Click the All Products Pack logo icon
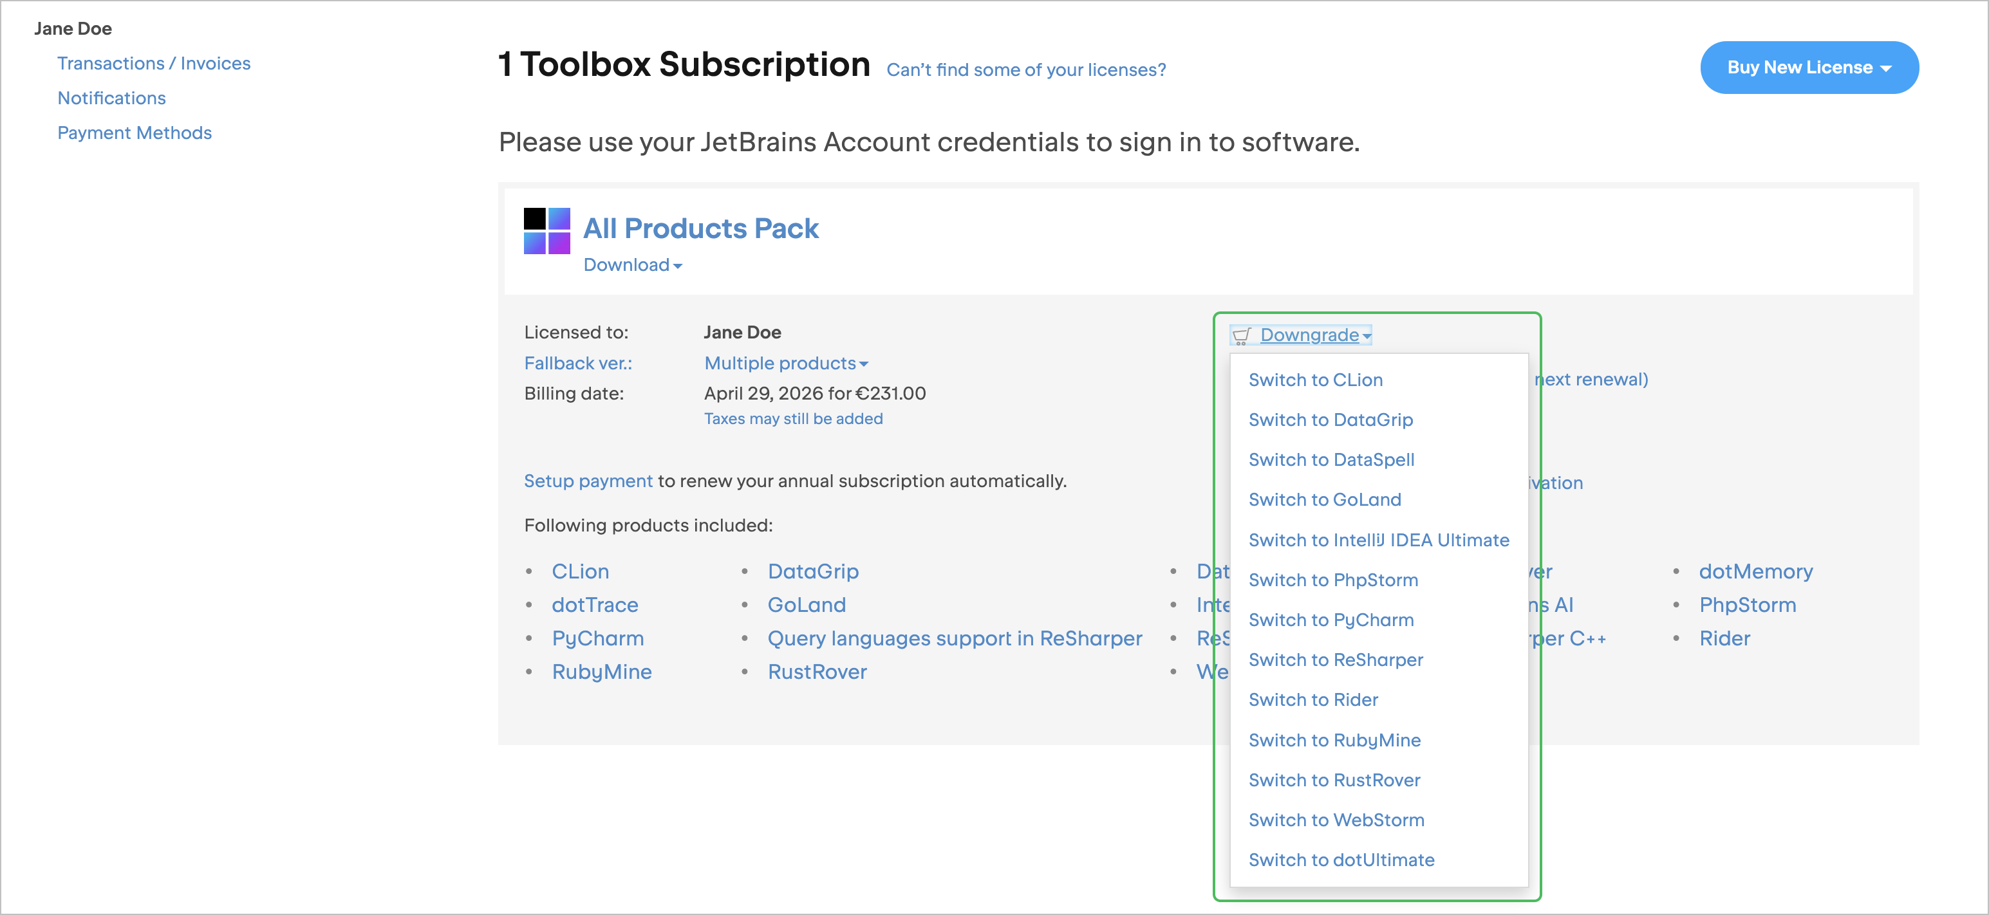The height and width of the screenshot is (915, 1989). pyautogui.click(x=546, y=230)
